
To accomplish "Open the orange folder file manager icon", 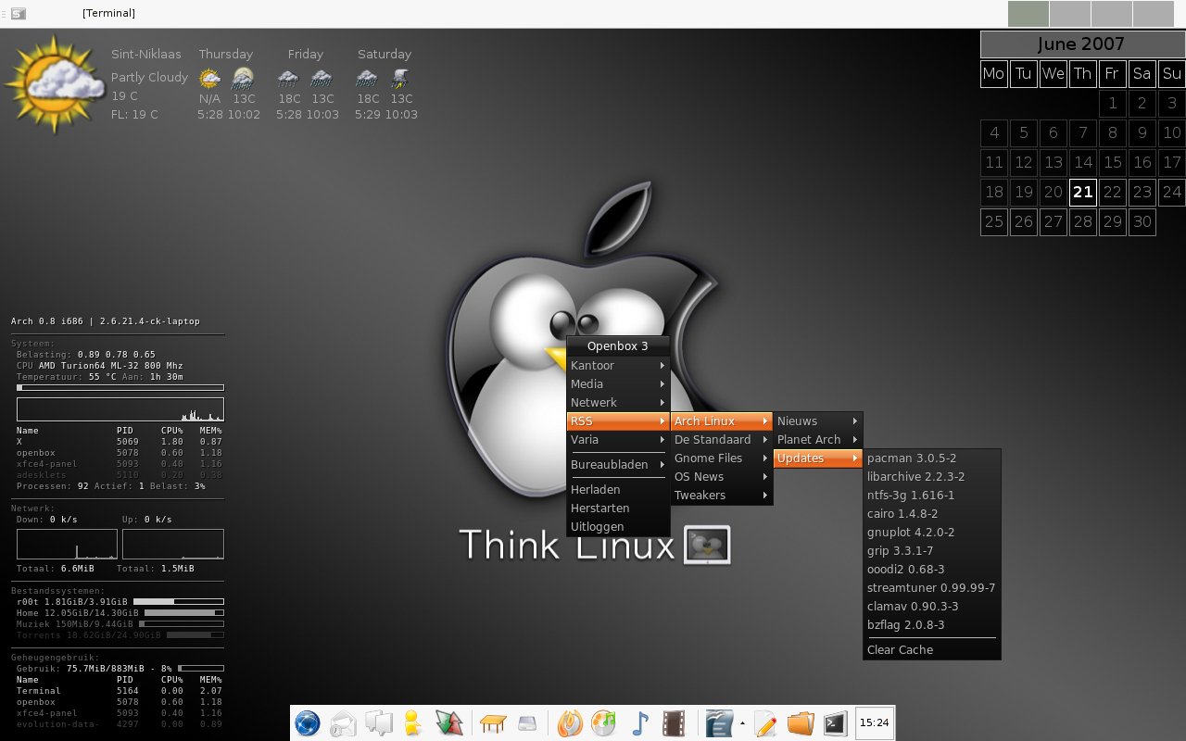I will 800,723.
